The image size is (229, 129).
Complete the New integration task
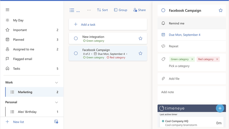76,38
